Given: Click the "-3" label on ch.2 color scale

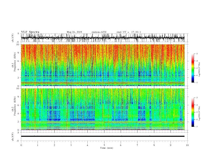Looking at the screenshot, I should pos(196,98).
